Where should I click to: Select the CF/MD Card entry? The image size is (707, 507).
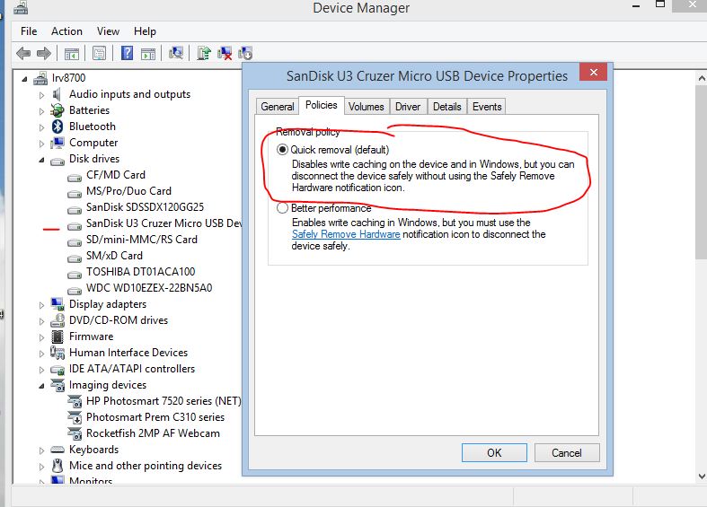(x=116, y=175)
